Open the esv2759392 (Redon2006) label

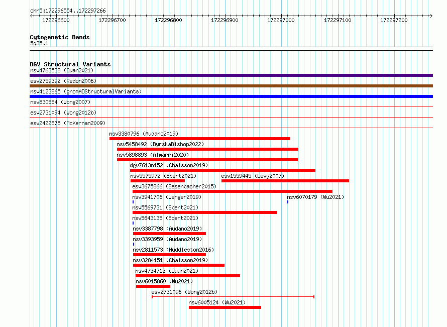click(63, 81)
